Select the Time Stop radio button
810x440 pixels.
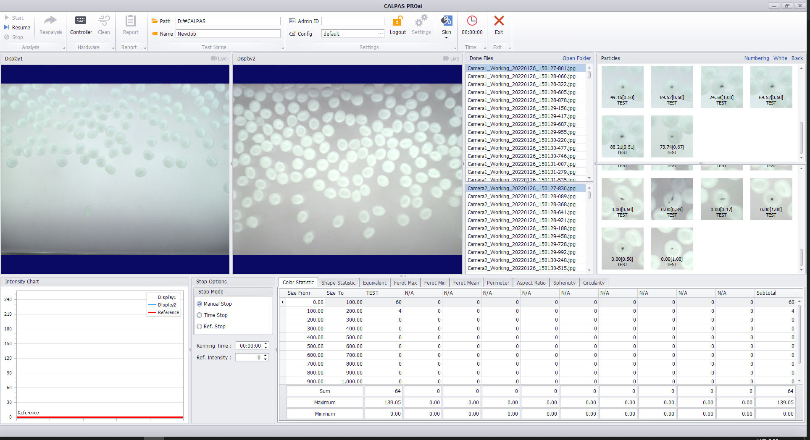coord(200,315)
